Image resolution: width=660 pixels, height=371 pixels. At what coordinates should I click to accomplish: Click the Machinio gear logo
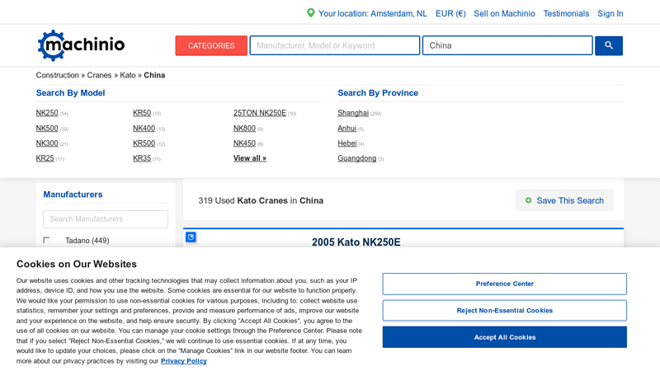point(81,45)
